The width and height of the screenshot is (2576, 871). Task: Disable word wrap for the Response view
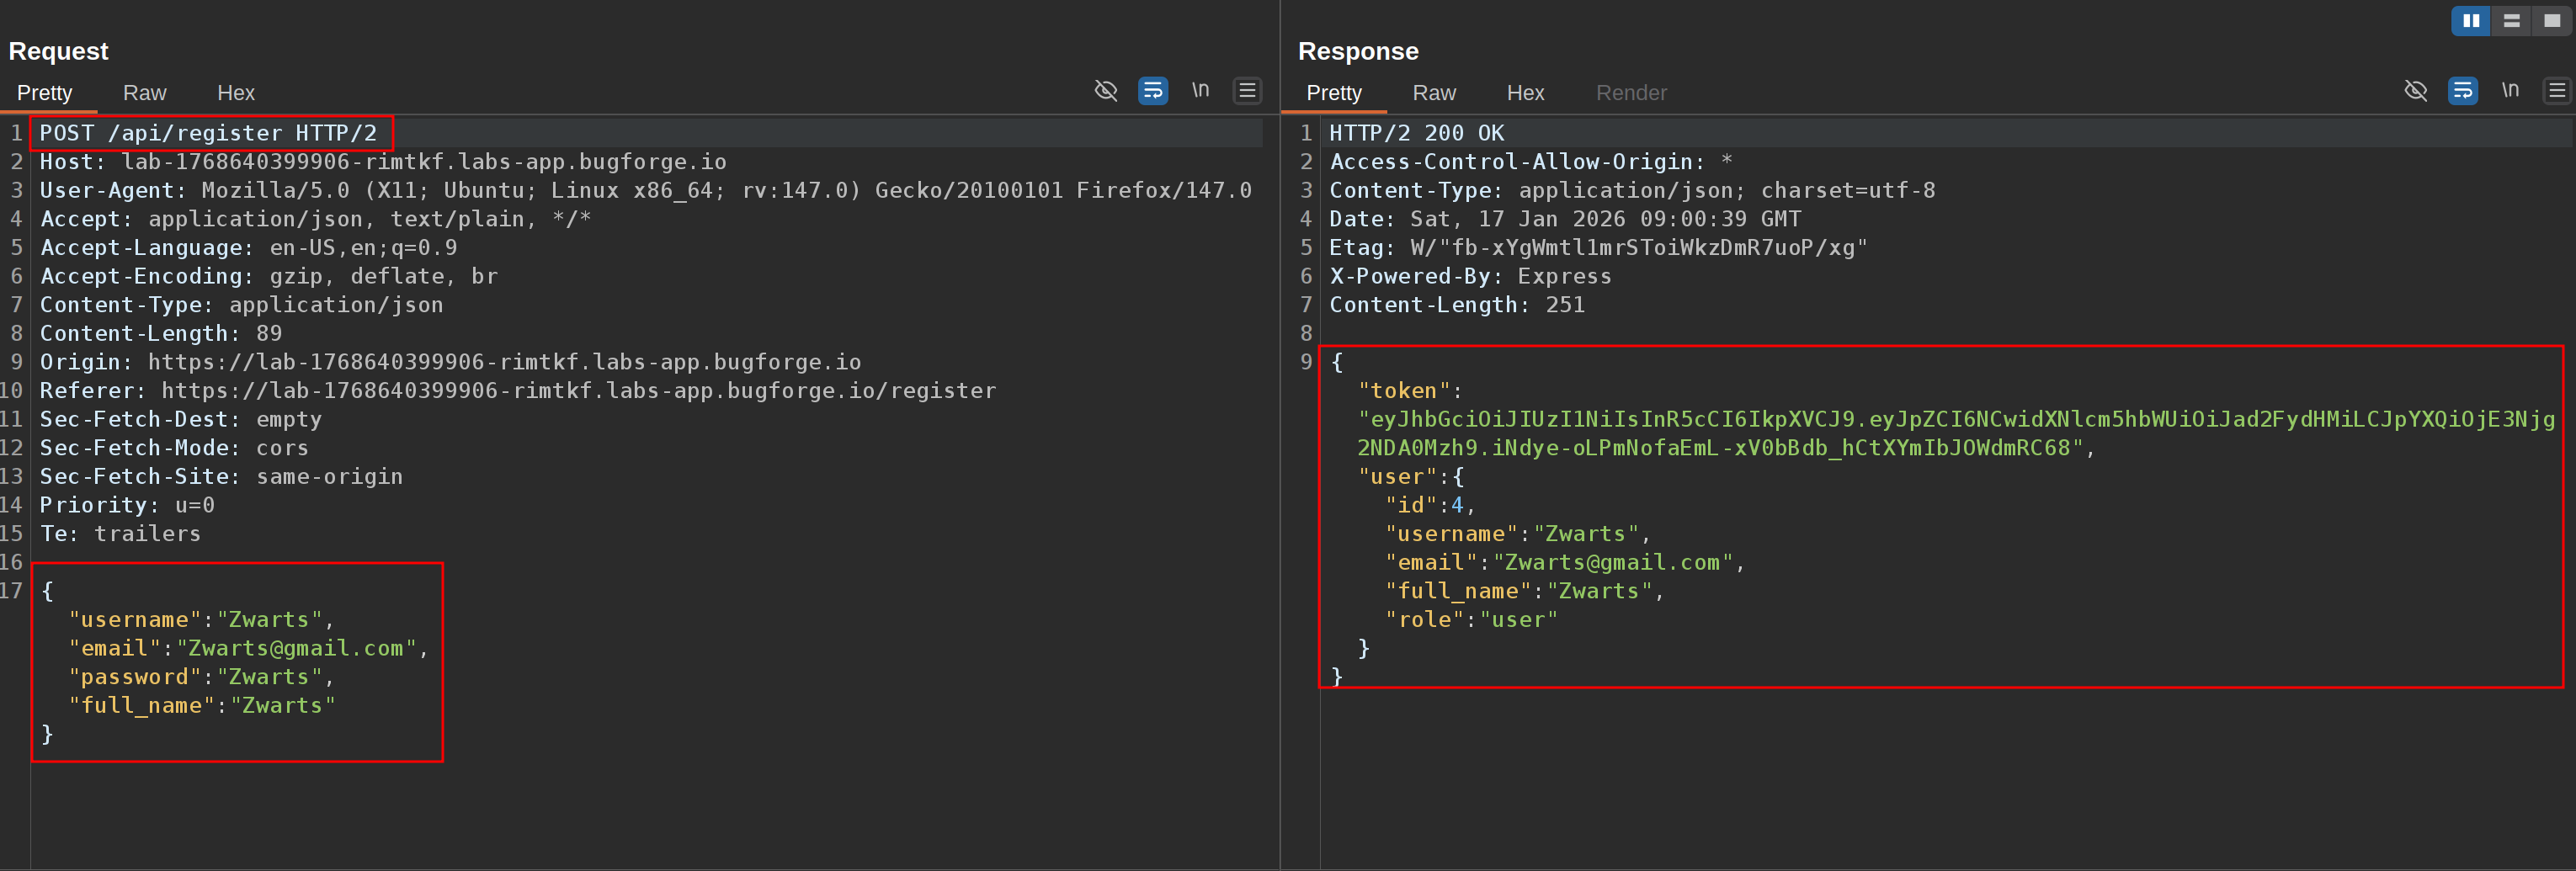[2462, 90]
